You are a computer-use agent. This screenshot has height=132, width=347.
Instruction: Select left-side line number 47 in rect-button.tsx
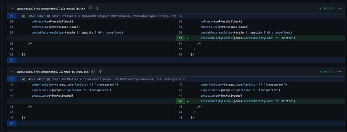click(x=12, y=118)
